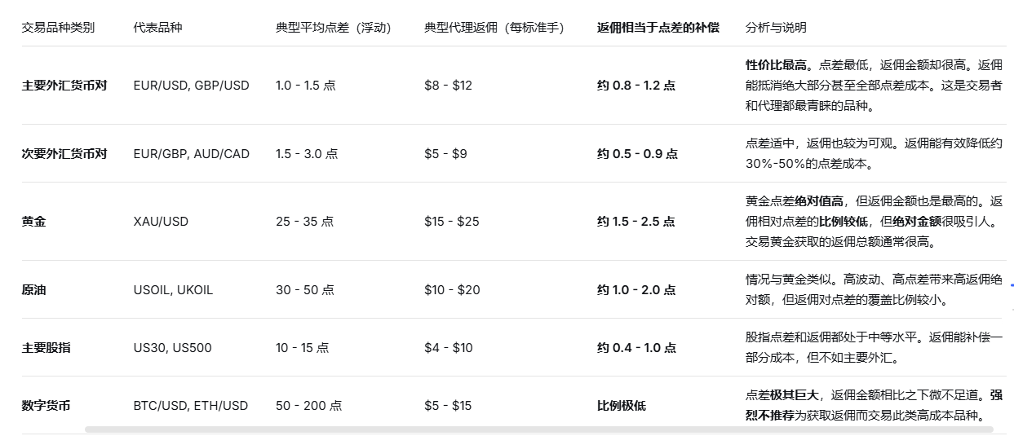Select the 主要股指 row label
1014x436 pixels.
[x=46, y=348]
